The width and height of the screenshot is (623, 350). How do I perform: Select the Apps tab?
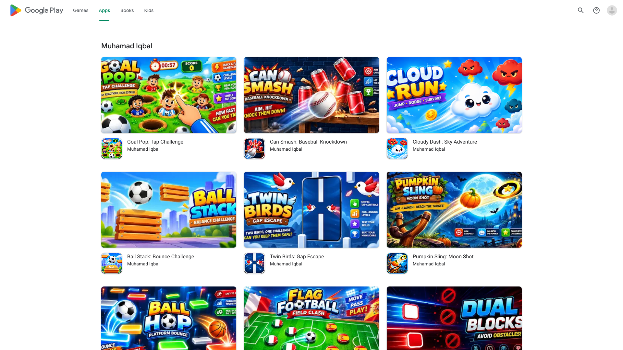[104, 10]
